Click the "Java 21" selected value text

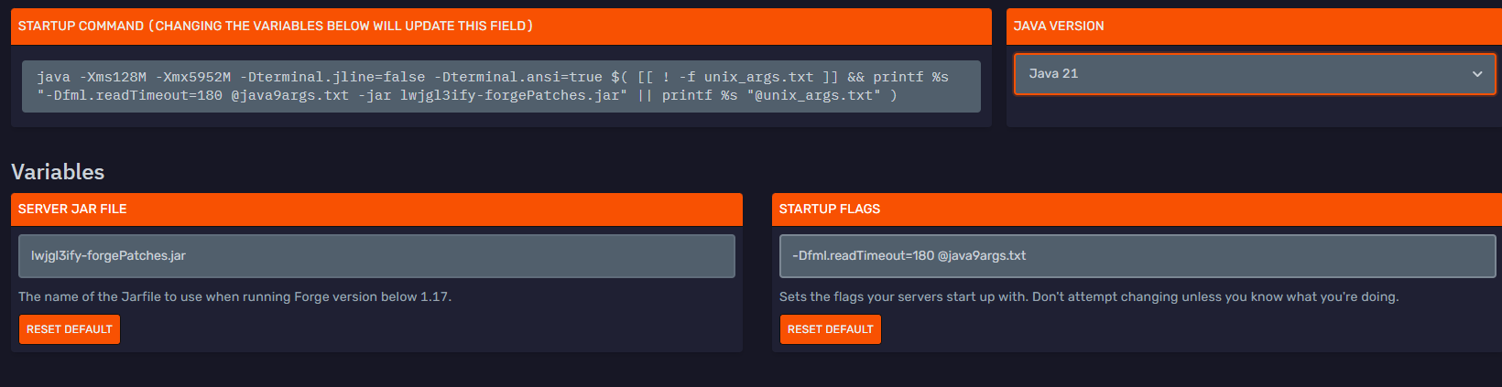click(x=1053, y=74)
